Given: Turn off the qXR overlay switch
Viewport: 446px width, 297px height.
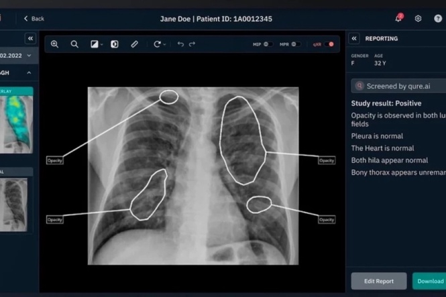Looking at the screenshot, I should coord(329,44).
